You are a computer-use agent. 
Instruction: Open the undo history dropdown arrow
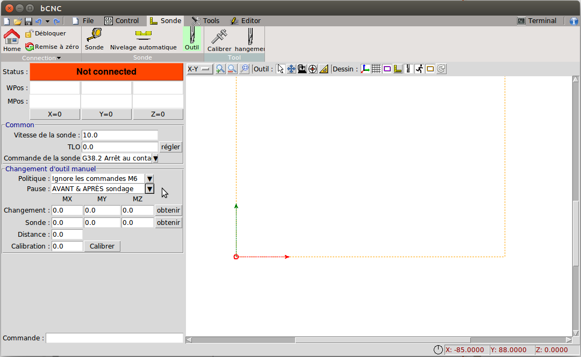coord(47,21)
